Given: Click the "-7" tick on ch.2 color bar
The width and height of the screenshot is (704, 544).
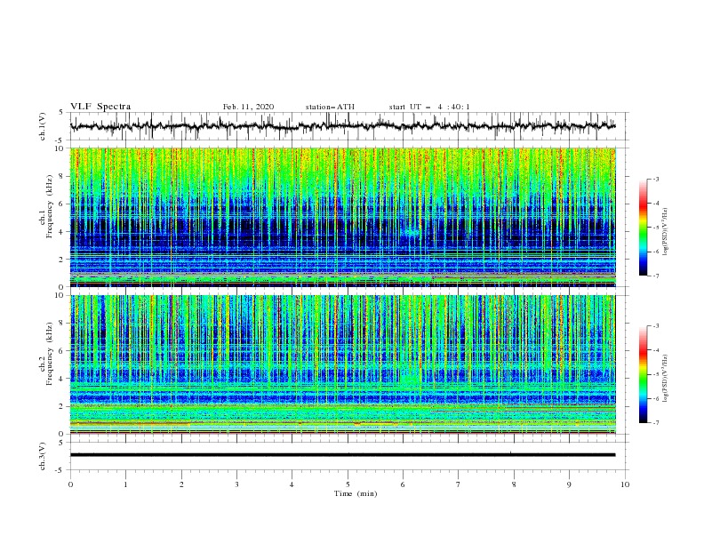Looking at the screenshot, I should pyautogui.click(x=656, y=423).
